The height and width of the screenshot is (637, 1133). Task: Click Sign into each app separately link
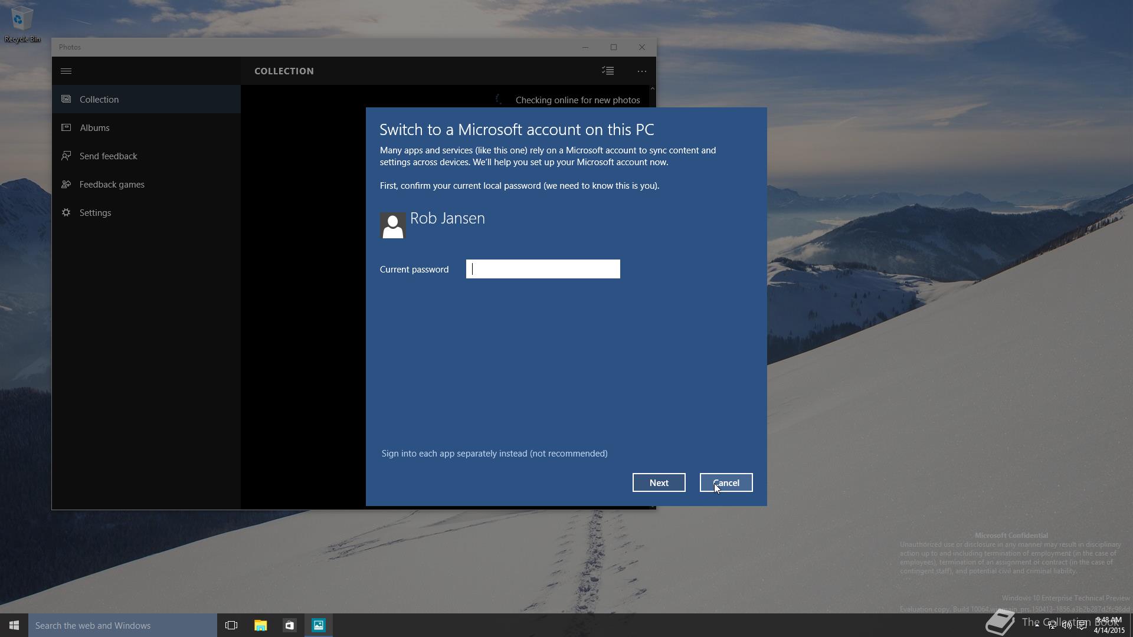[495, 454]
